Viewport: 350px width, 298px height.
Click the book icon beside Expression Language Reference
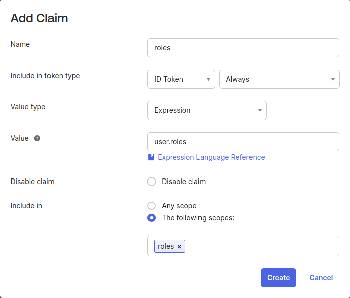tap(151, 157)
